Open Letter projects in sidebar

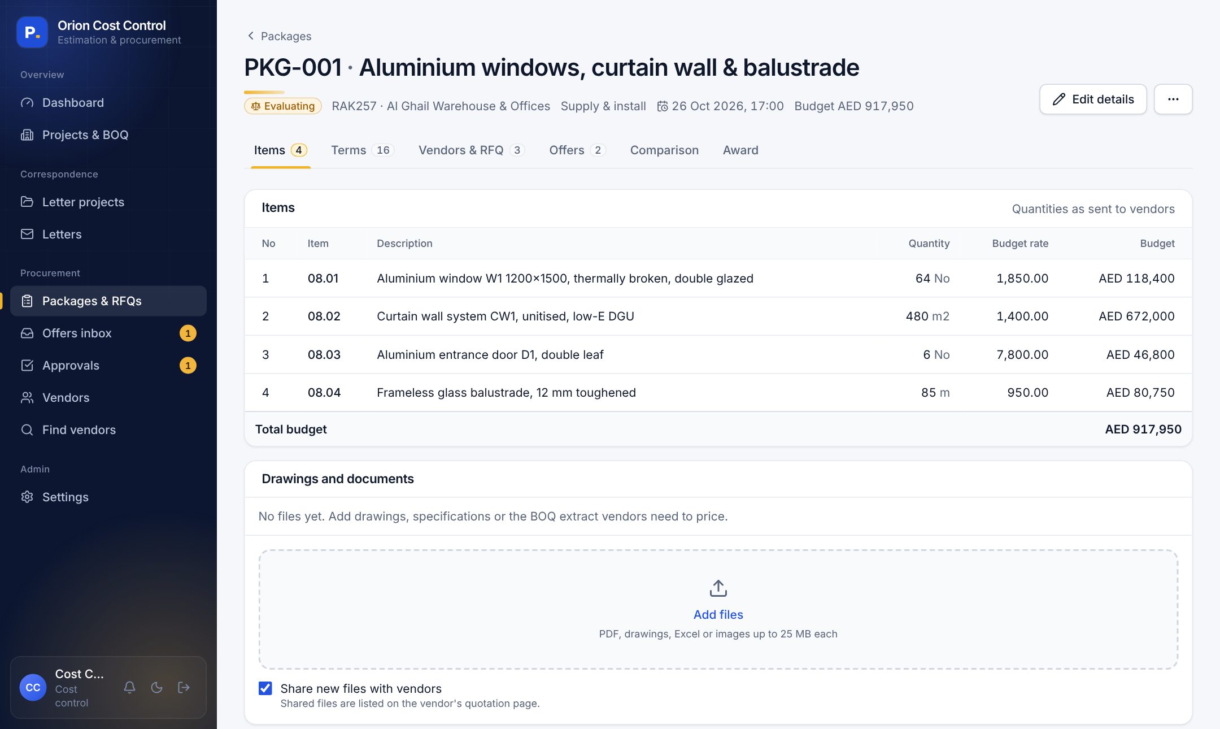108,202
